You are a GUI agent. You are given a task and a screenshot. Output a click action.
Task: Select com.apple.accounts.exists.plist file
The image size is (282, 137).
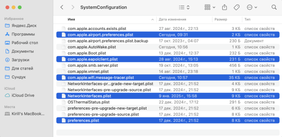click(x=168, y=28)
